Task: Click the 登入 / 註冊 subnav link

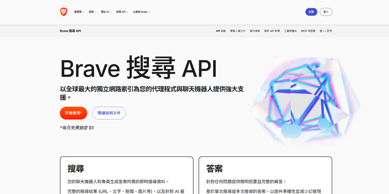Action: (x=326, y=31)
